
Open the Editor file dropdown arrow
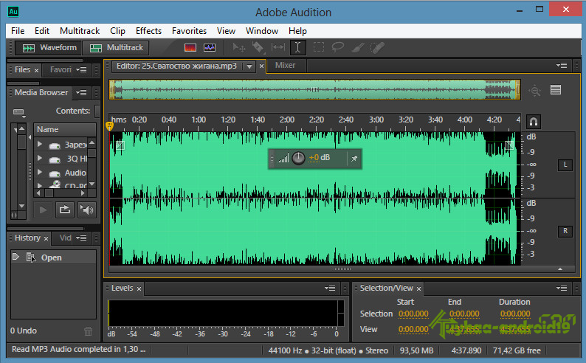pos(249,66)
